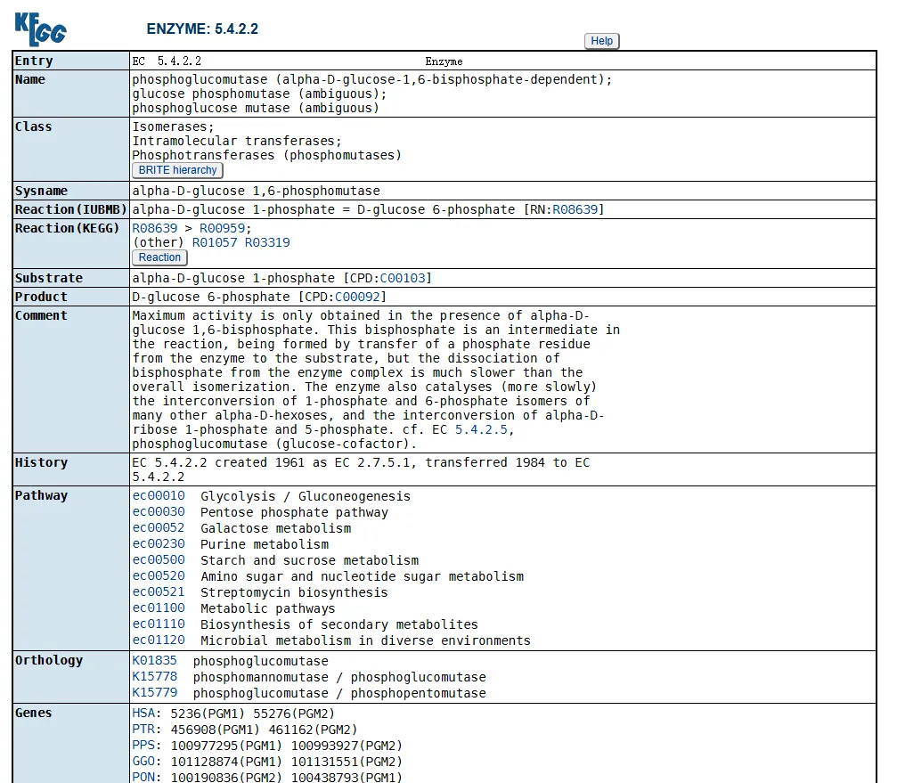Open Metabolic pathways link ec01100
Screen dimensions: 897x783
coord(159,608)
